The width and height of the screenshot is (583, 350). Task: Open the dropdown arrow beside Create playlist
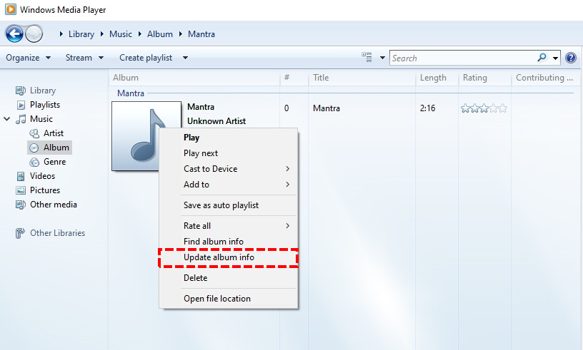click(185, 58)
